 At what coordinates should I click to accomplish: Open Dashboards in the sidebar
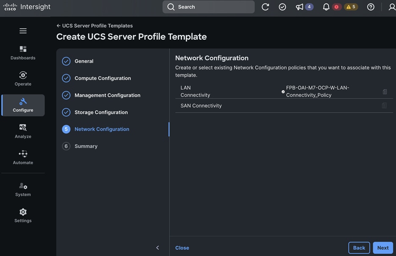(x=23, y=53)
